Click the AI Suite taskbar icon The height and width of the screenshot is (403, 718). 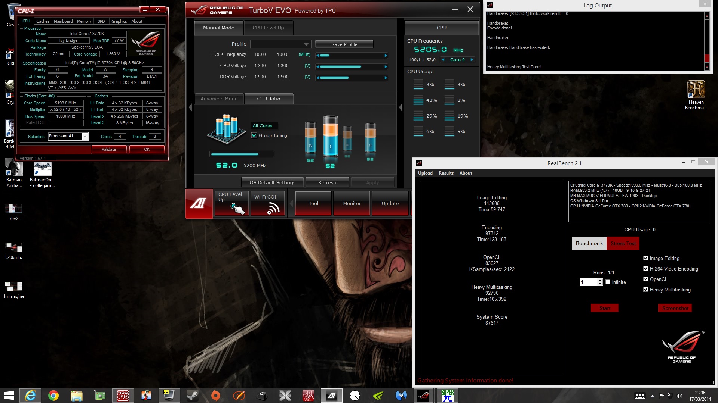tap(332, 396)
